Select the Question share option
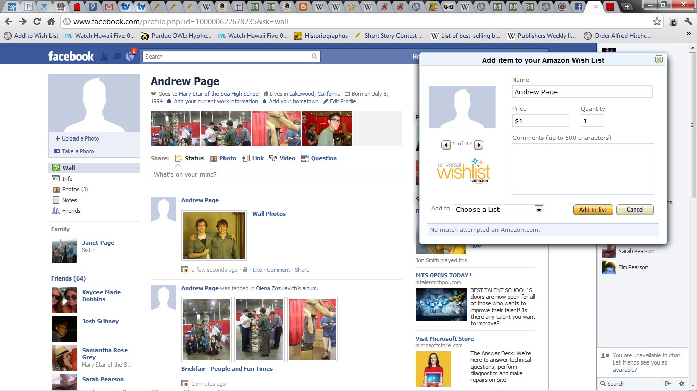The image size is (697, 391). [319, 158]
